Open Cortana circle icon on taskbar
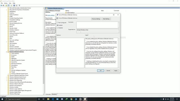The image size is (180, 101). (39, 99)
